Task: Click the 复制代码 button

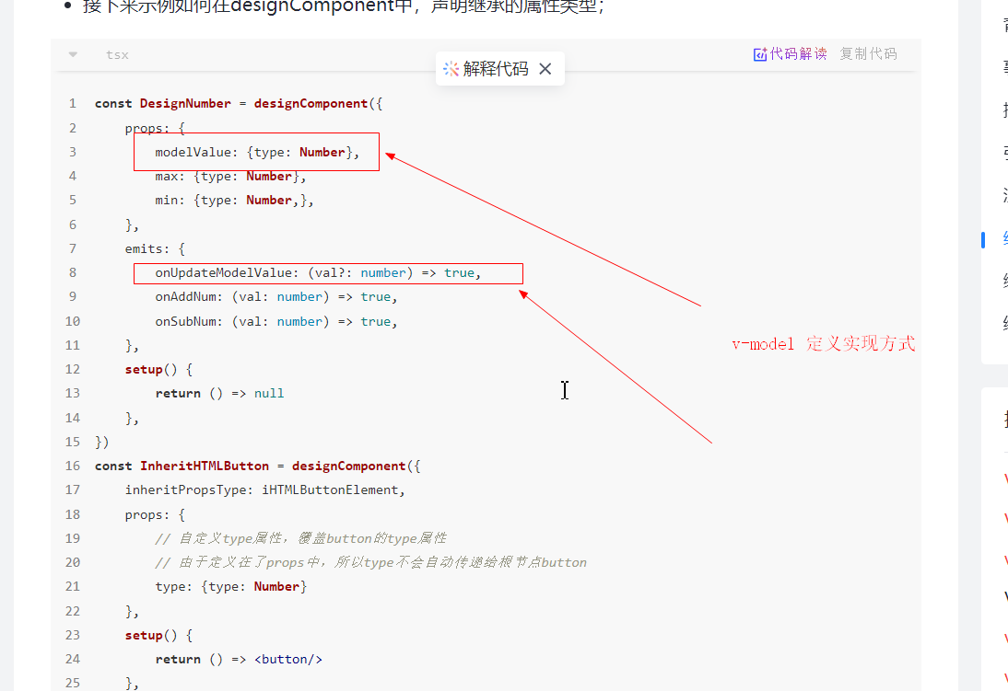Action: click(x=869, y=54)
